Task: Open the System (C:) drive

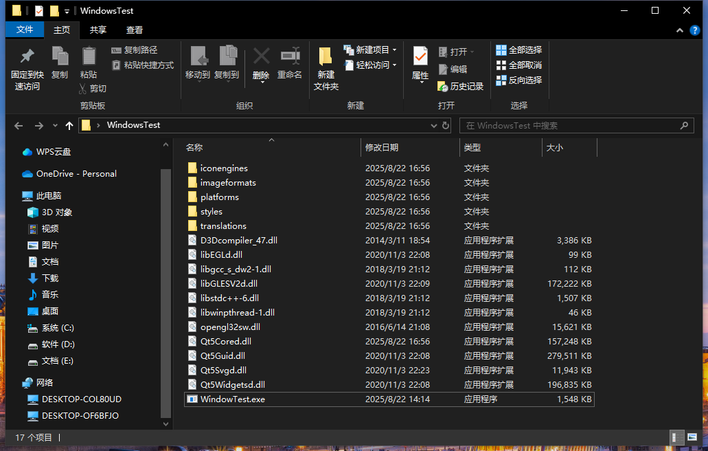Action: [51, 328]
